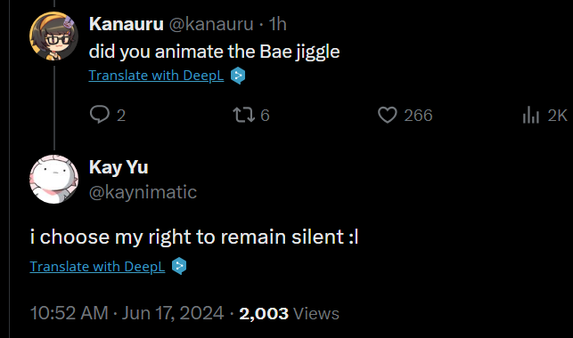Like Kanauru's tweet with the heart icon
573x338 pixels.
[x=387, y=115]
